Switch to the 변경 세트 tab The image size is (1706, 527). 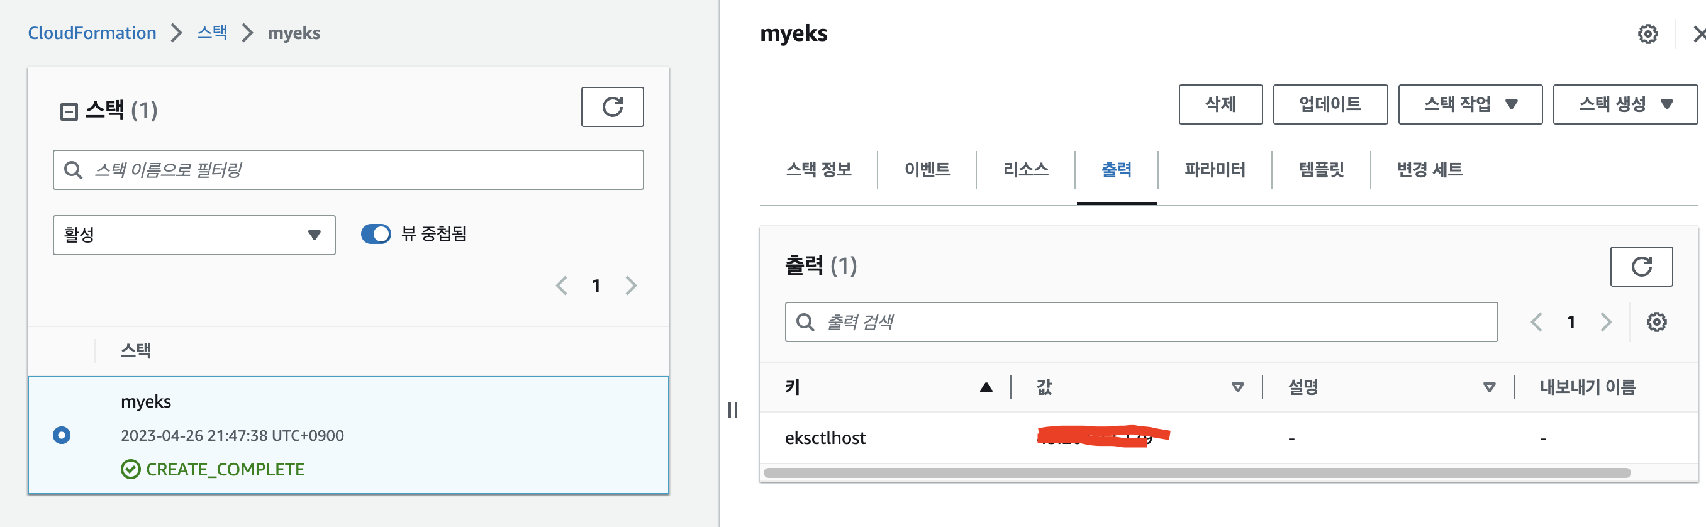pyautogui.click(x=1429, y=170)
